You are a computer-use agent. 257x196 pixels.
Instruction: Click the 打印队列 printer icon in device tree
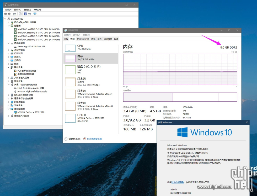[x=12, y=53]
